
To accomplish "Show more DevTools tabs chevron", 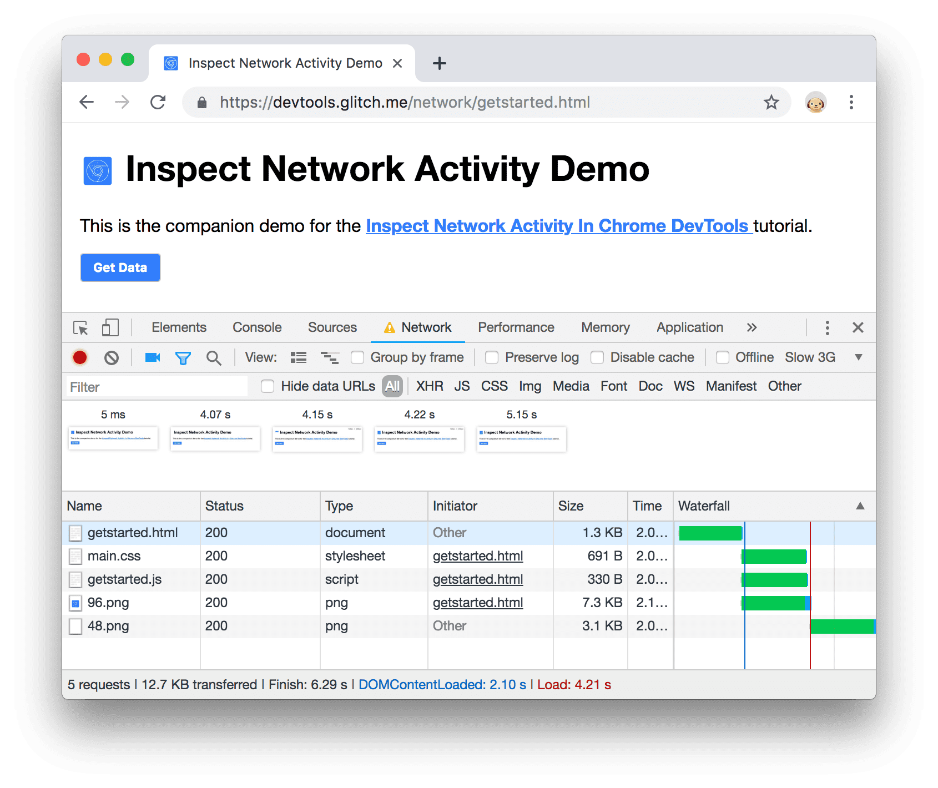I will [752, 327].
